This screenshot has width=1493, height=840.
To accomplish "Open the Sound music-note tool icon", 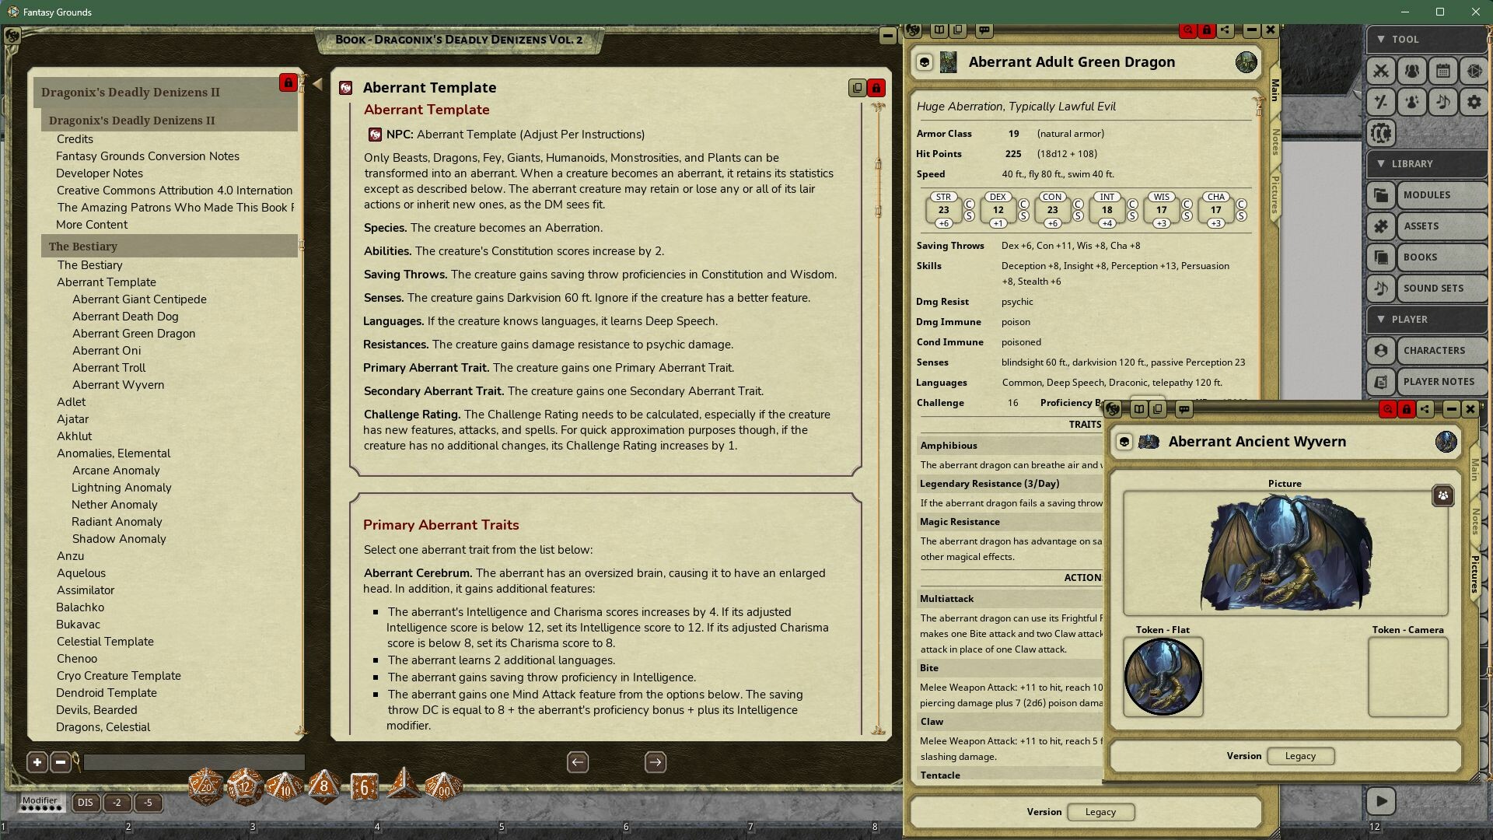I will click(x=1443, y=101).
